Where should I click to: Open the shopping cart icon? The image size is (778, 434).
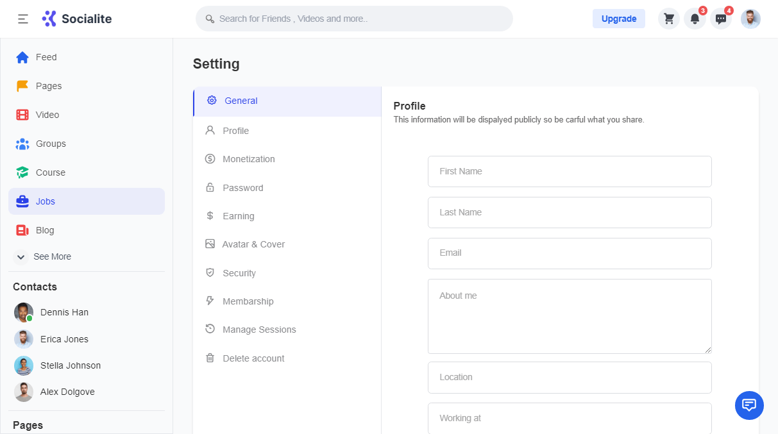pos(669,19)
